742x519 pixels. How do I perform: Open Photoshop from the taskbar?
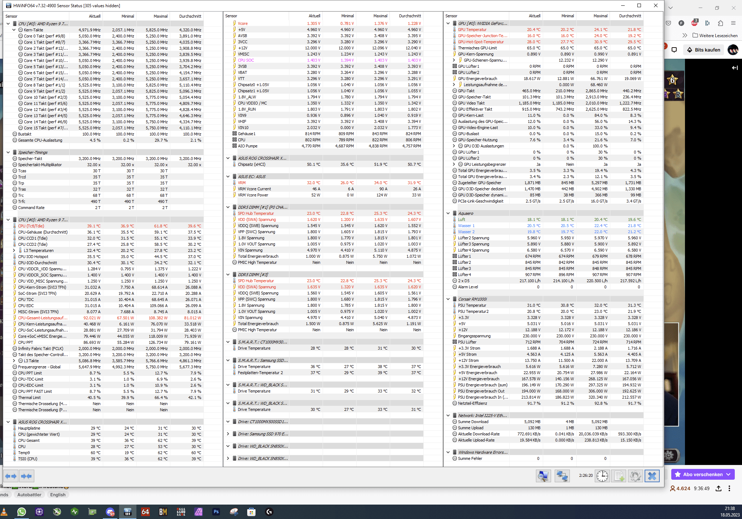(216, 512)
